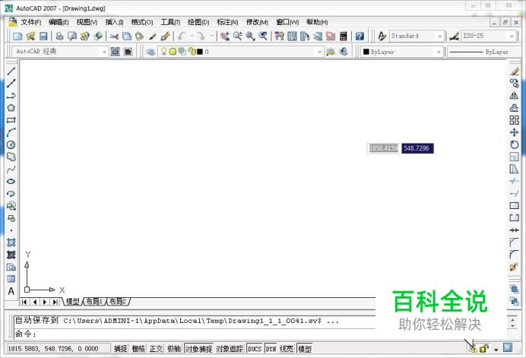Click the Array tool icon
This screenshot has width=526, height=358.
pyautogui.click(x=515, y=120)
